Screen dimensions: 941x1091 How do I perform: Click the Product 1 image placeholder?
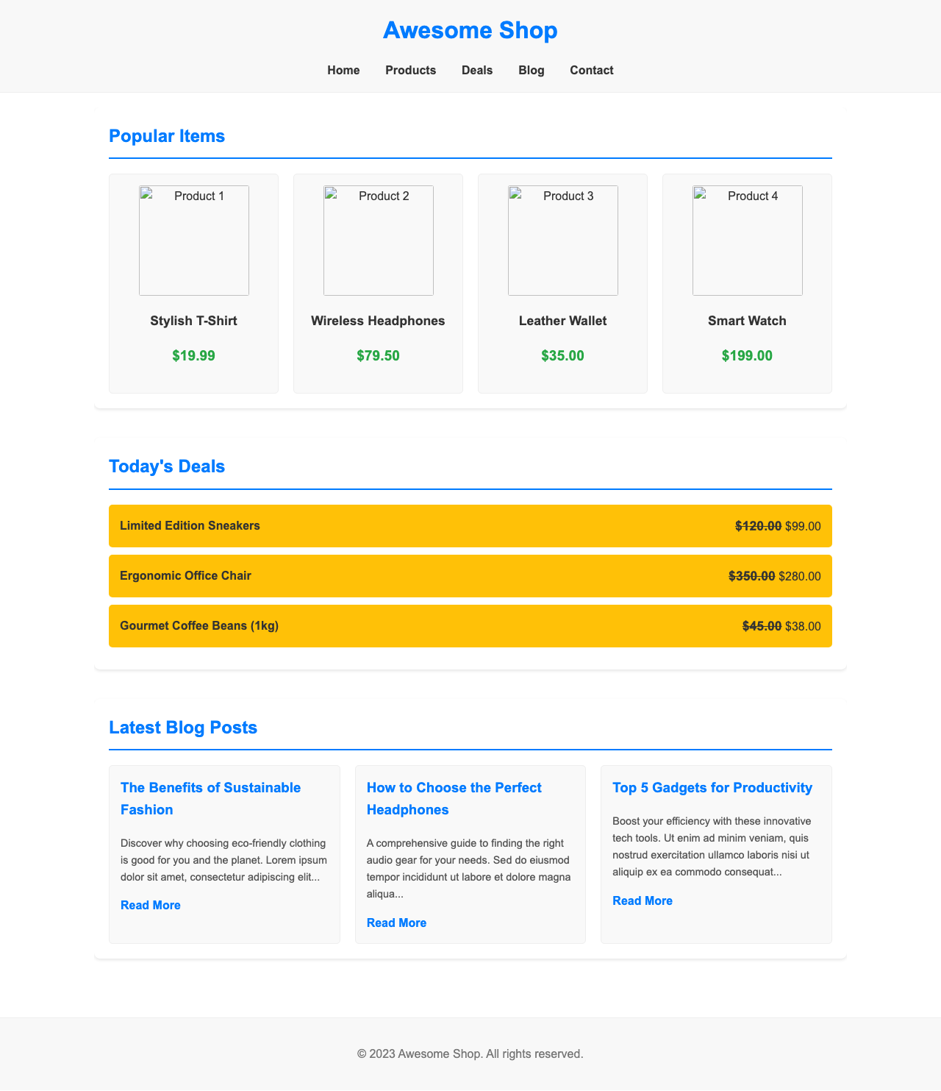click(193, 241)
